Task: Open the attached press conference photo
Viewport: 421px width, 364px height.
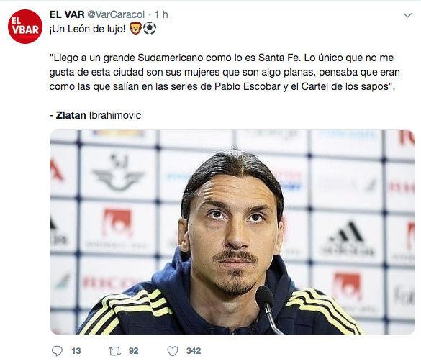Action: [232, 232]
